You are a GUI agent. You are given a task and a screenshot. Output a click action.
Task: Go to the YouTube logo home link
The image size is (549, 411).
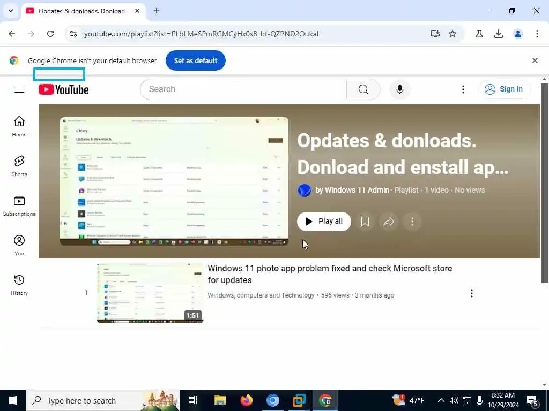click(63, 89)
